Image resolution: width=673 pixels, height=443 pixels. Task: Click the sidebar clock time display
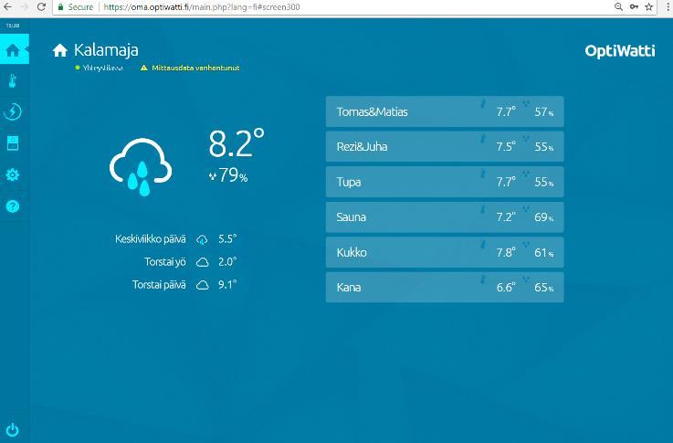tap(13, 26)
